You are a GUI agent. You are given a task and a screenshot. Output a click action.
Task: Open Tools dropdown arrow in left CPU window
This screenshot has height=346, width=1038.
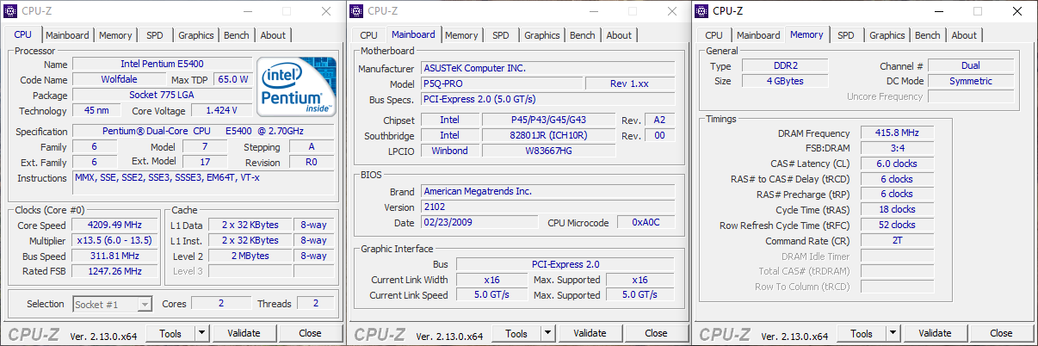[201, 333]
